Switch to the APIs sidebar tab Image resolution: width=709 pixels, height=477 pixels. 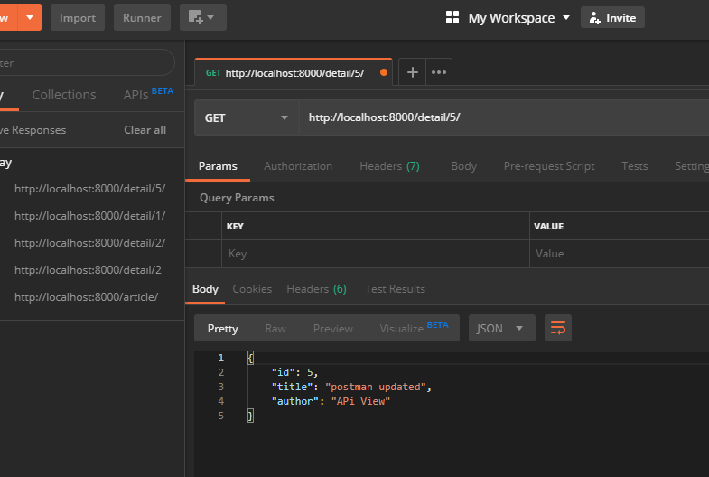pos(148,94)
